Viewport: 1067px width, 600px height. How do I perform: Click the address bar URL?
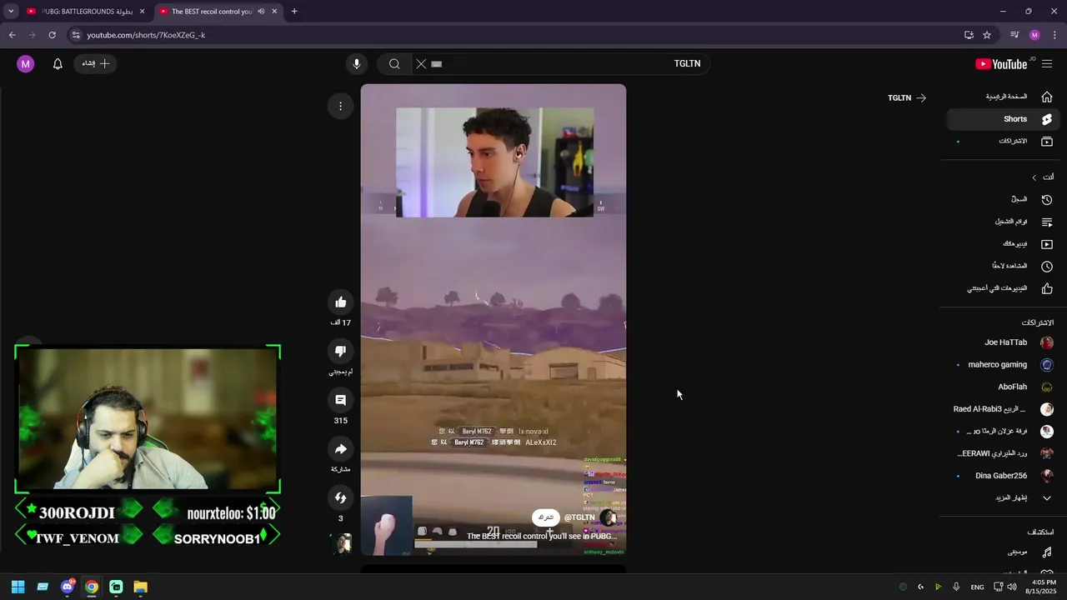[x=146, y=35]
